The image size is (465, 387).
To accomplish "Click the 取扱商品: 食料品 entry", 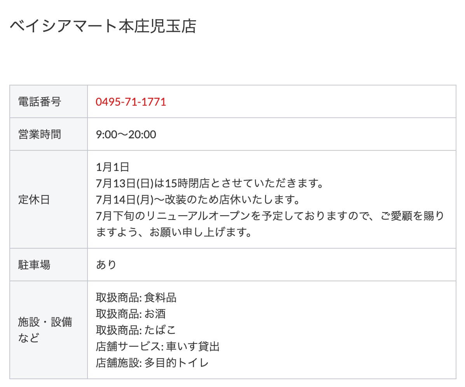I will point(136,298).
